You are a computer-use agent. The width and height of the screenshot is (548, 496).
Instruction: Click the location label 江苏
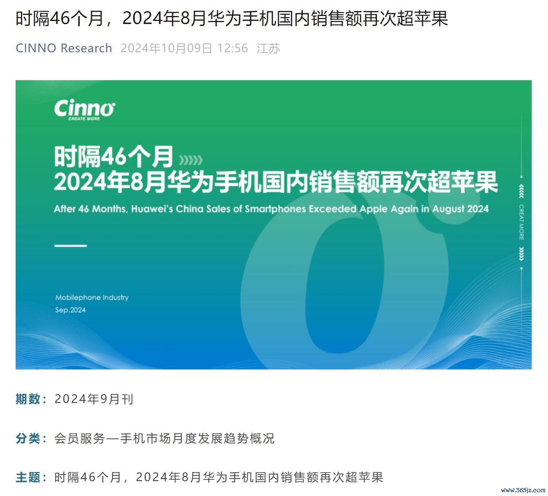pos(268,48)
